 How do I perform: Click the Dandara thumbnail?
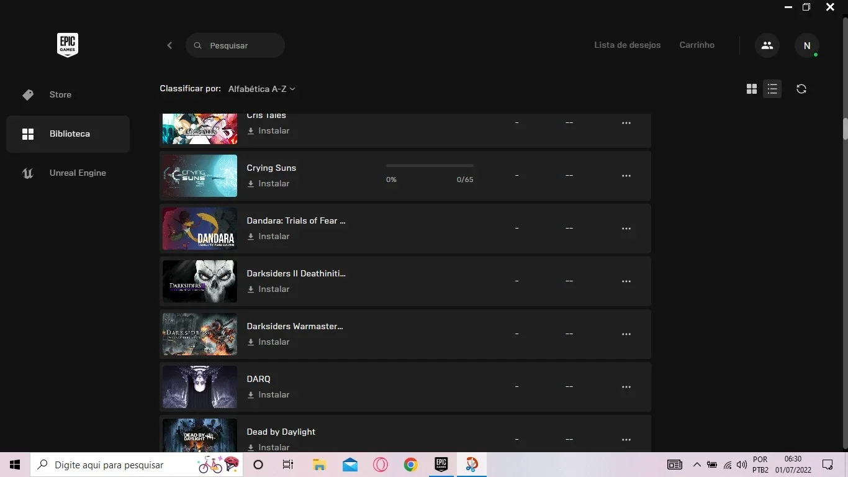click(x=200, y=229)
